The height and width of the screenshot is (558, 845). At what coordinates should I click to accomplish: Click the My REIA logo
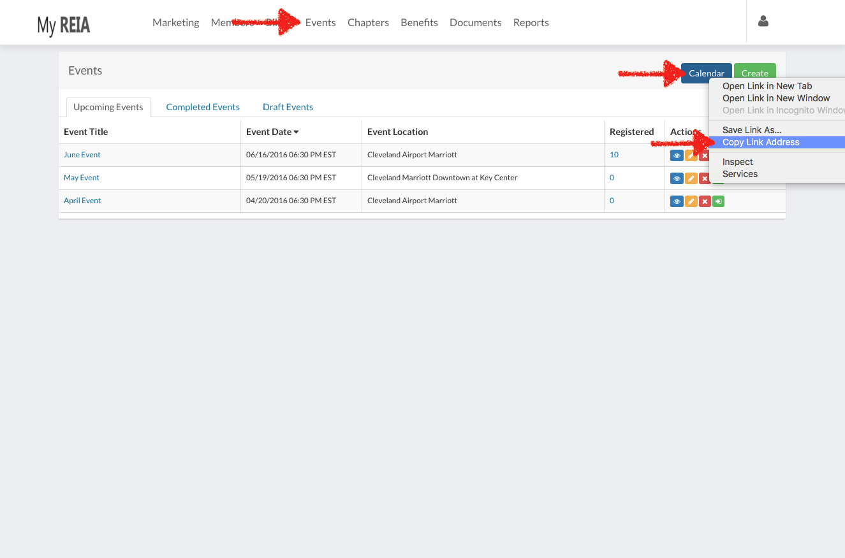(x=64, y=25)
